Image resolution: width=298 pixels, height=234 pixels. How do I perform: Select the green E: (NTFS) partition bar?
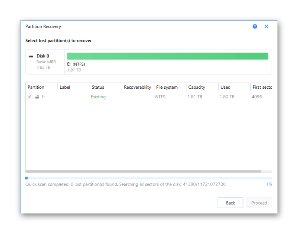coord(167,56)
